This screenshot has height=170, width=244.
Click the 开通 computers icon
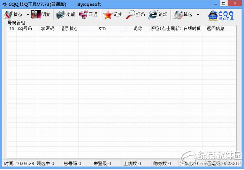(x=83, y=15)
